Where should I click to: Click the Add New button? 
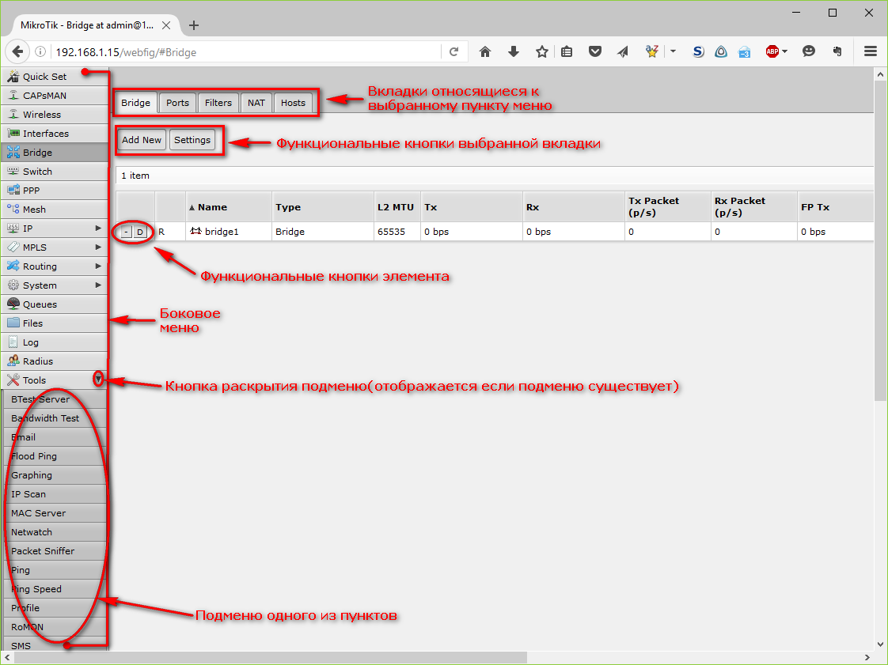pyautogui.click(x=142, y=140)
